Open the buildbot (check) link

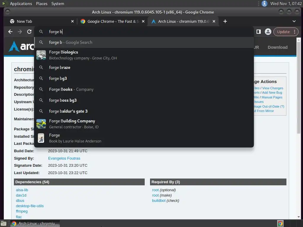coord(159,201)
